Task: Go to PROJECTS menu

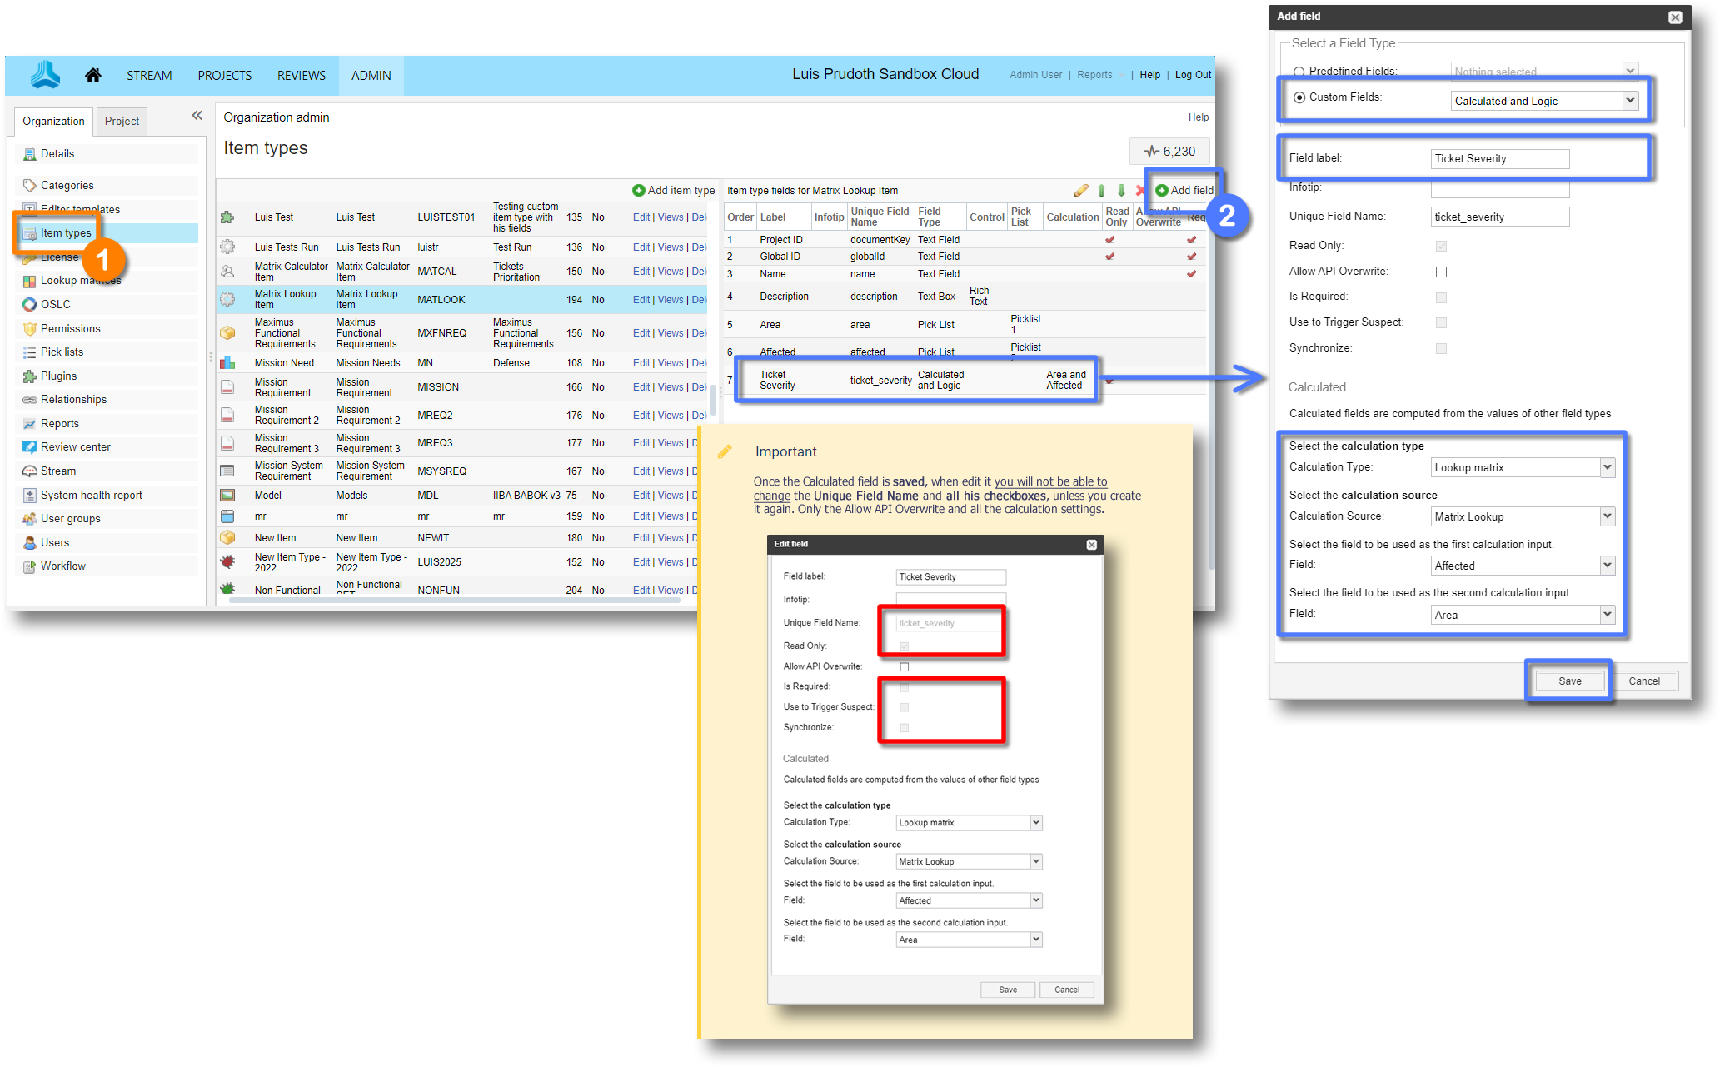Action: click(224, 75)
